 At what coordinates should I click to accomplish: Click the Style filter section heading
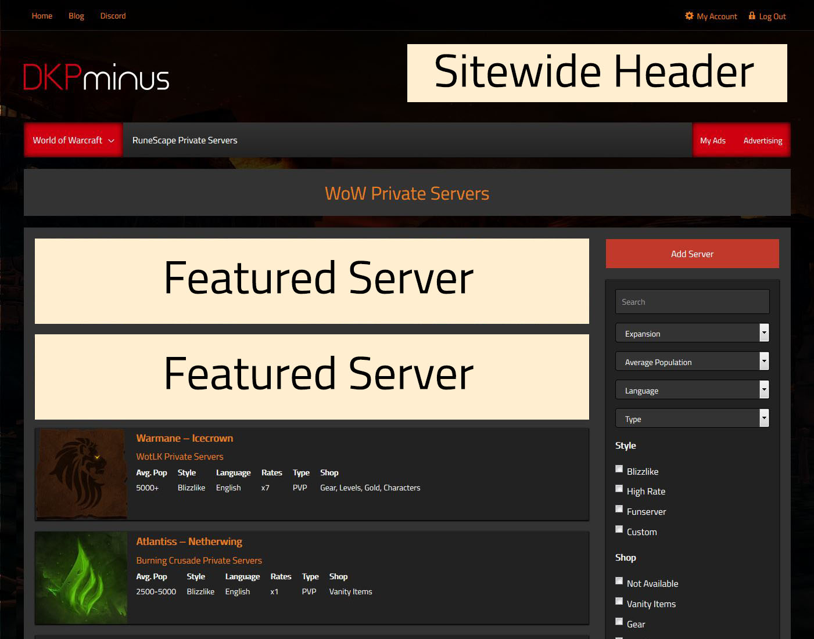coord(625,445)
